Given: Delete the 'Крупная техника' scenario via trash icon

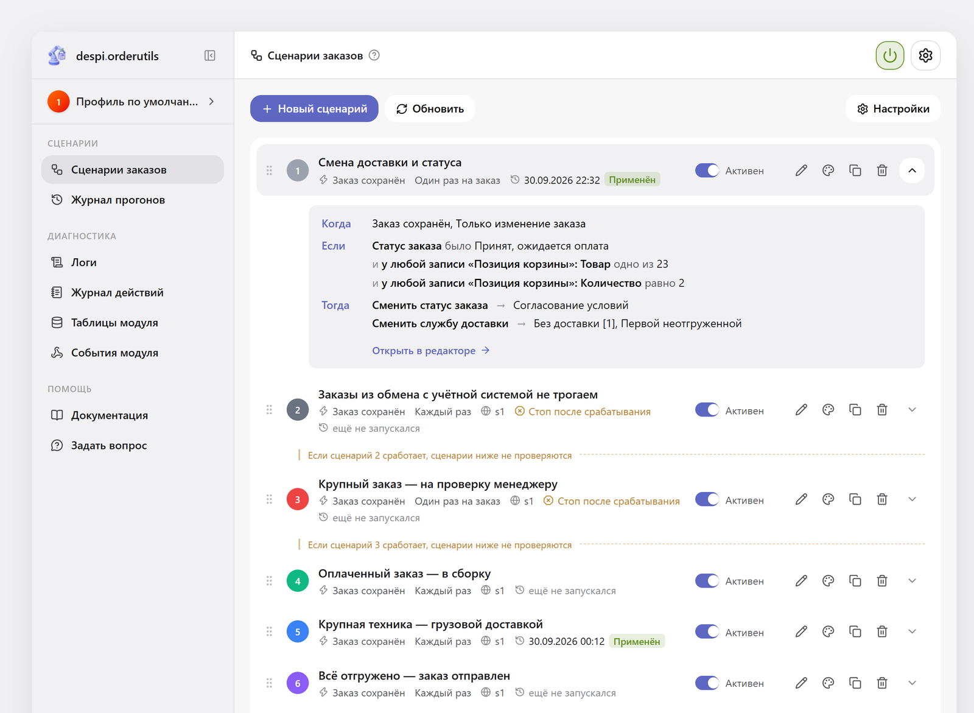Looking at the screenshot, I should click(882, 631).
